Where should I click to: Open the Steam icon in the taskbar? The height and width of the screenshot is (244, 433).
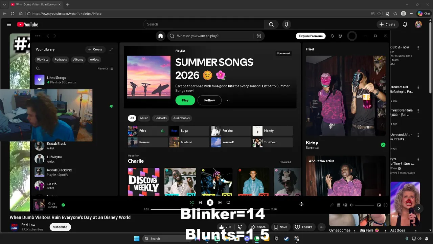pyautogui.click(x=286, y=239)
